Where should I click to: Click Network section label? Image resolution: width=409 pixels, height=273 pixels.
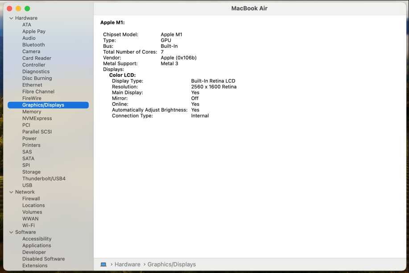tap(25, 192)
